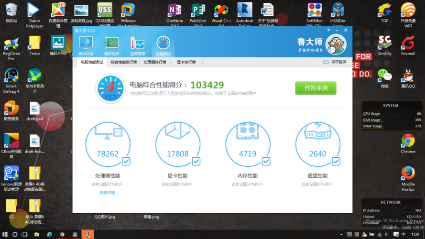This screenshot has height=239, width=425.
Task: Click the taskbar clock showing 1:08
Action: 415,234
